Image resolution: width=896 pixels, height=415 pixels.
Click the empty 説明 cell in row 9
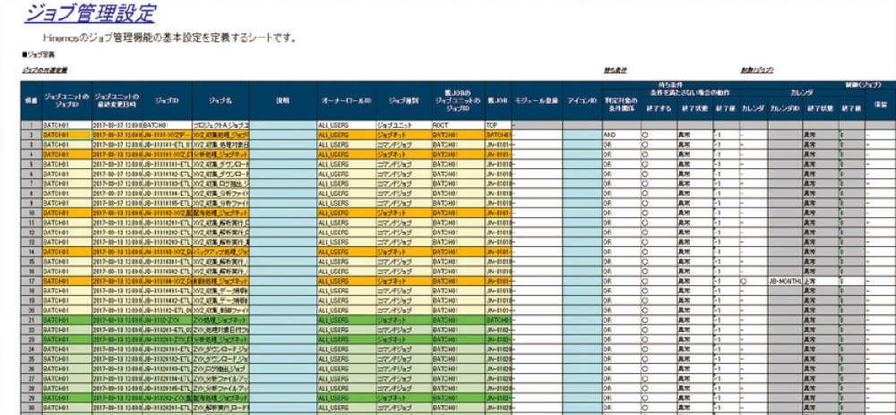pyautogui.click(x=283, y=203)
